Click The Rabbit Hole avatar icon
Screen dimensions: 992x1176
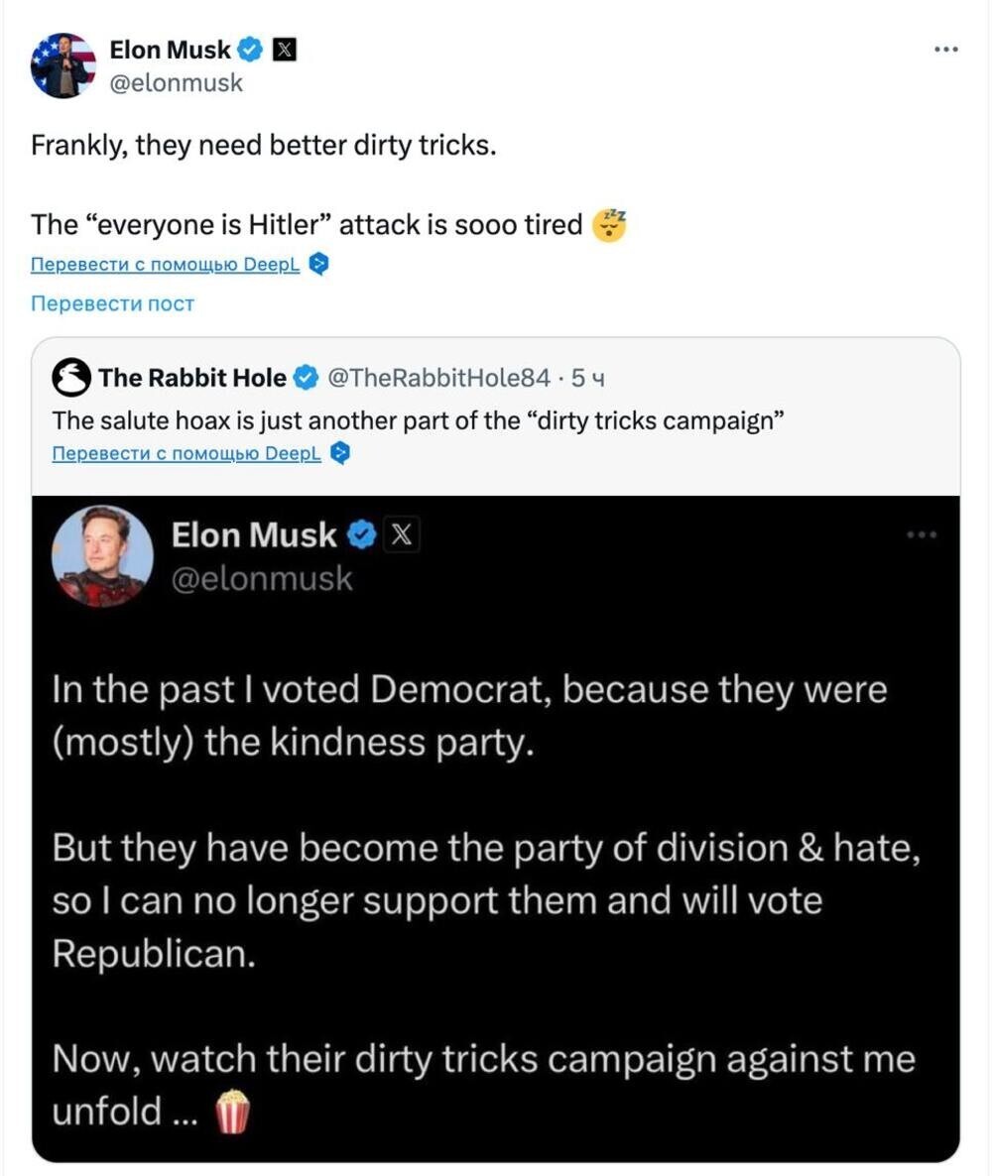click(71, 377)
